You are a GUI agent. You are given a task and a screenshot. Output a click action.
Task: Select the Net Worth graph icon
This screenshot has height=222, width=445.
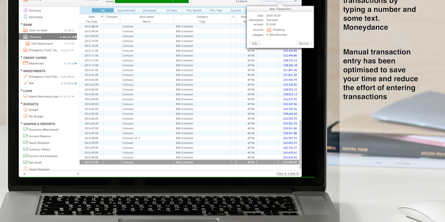tap(26, 163)
